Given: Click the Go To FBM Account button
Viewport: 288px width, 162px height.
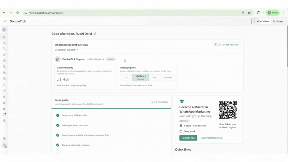Looking at the screenshot, I should (226, 45).
